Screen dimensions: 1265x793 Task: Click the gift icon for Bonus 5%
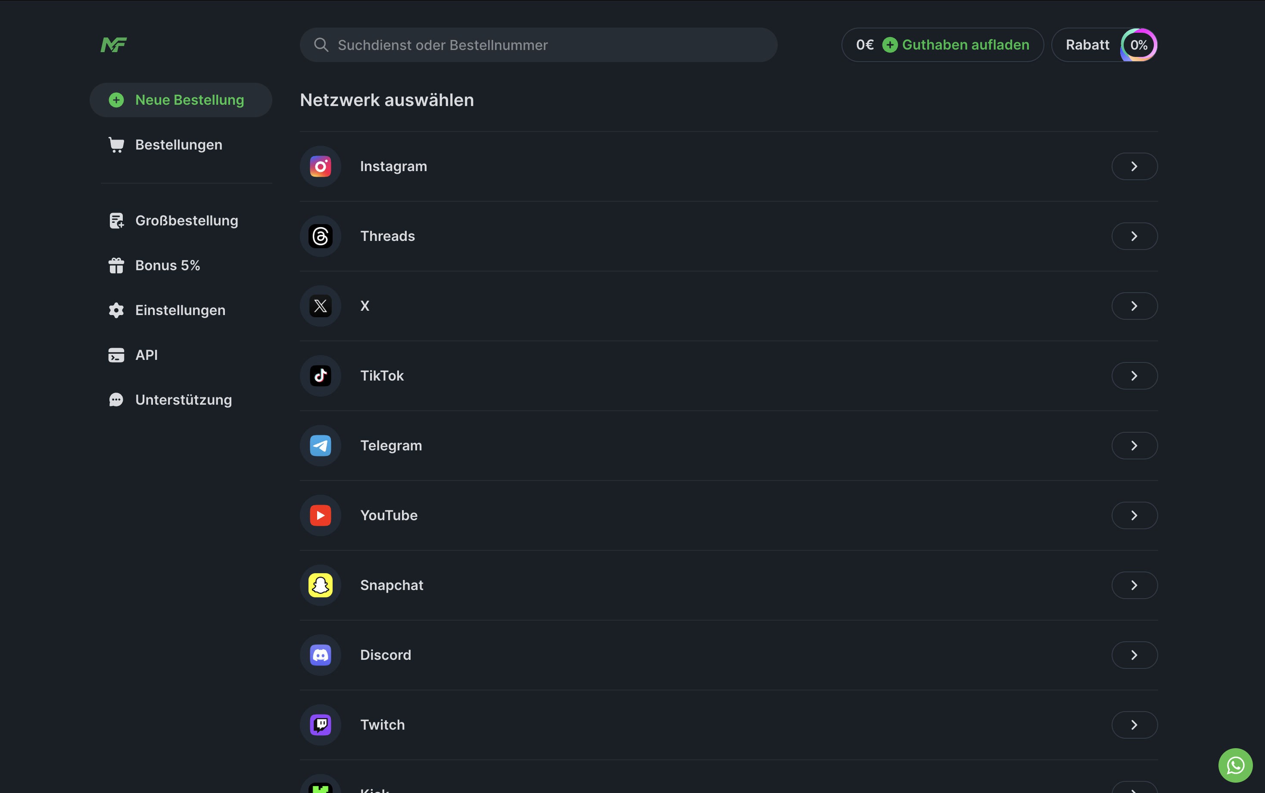tap(116, 265)
